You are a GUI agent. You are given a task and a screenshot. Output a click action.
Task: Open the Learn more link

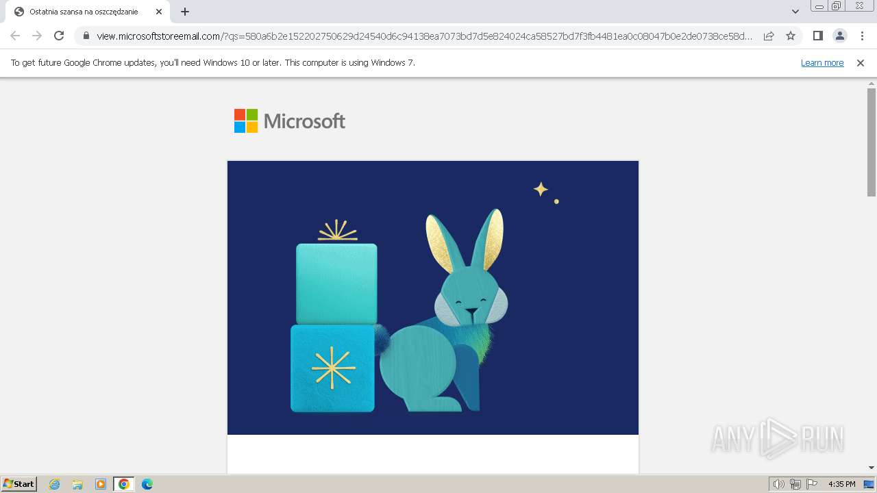click(822, 62)
